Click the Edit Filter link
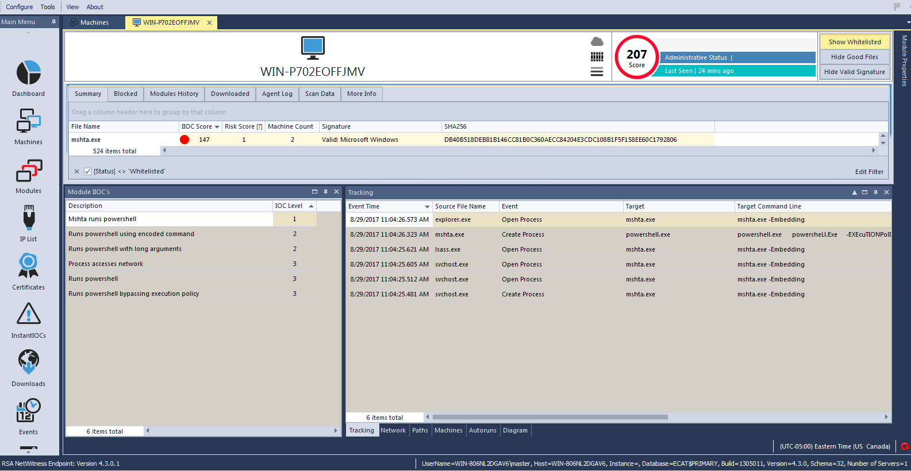Image resolution: width=911 pixels, height=471 pixels. click(869, 172)
